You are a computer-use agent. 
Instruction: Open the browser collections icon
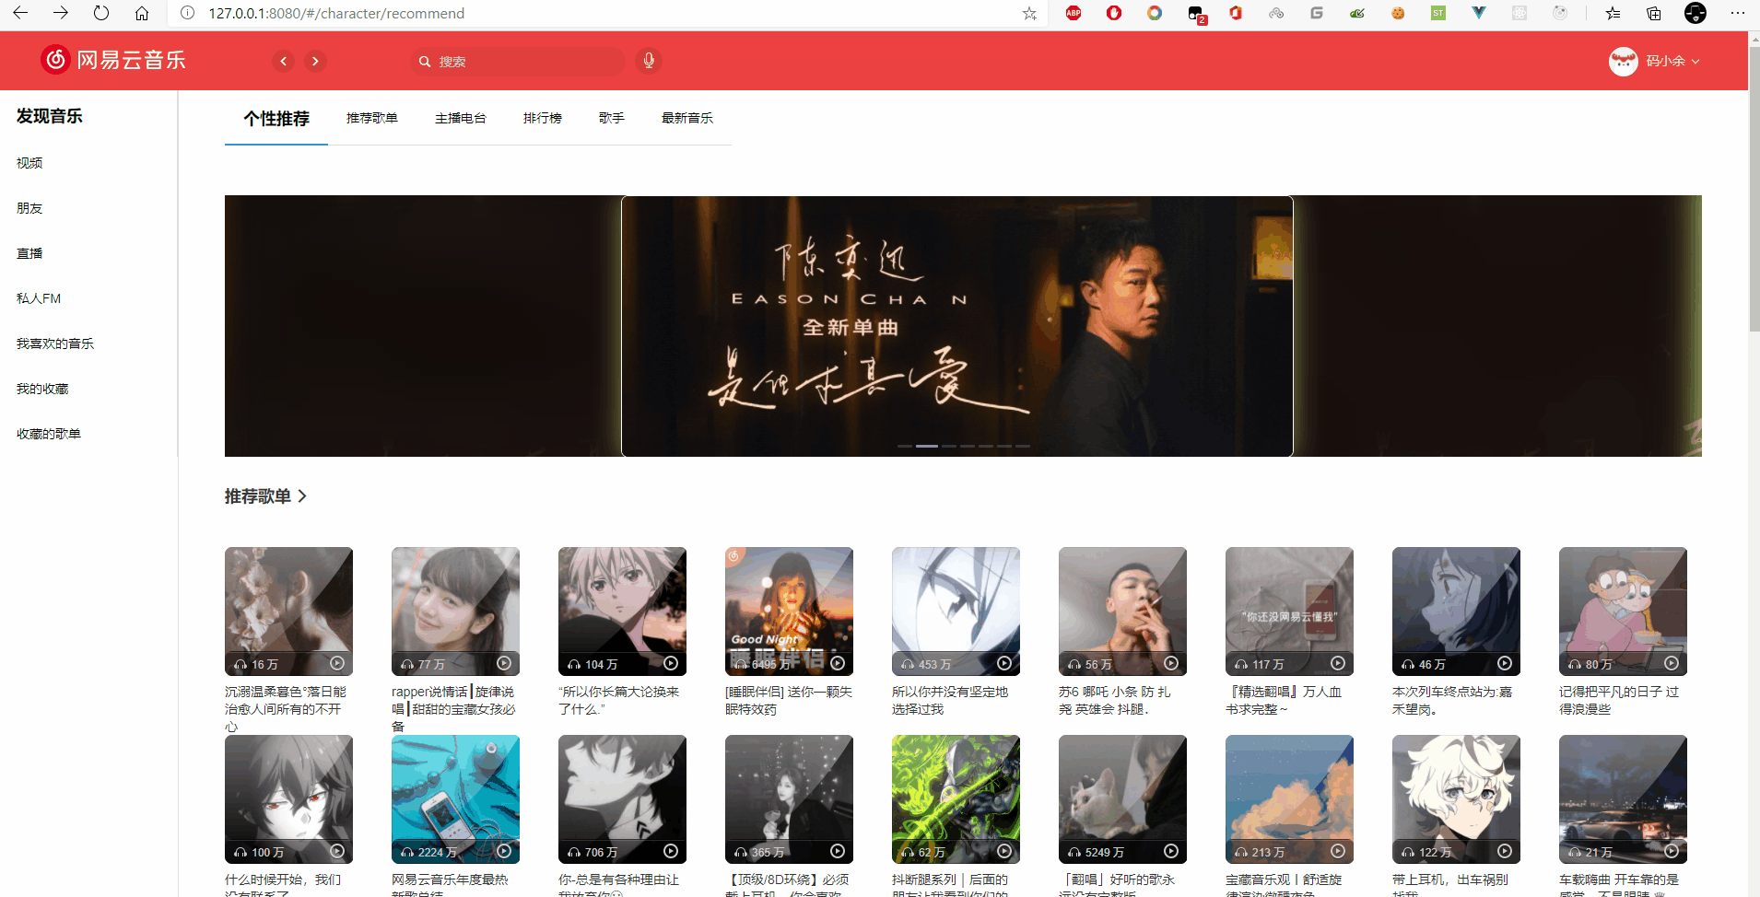1654,13
